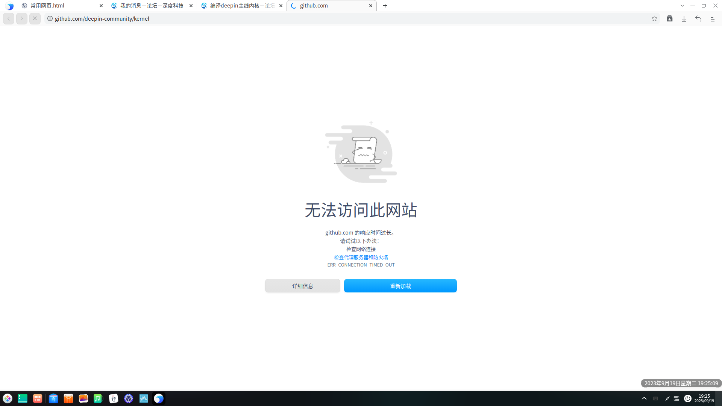This screenshot has height=406, width=722.
Task: Open the green show-desktop dock icon
Action: tap(23, 398)
